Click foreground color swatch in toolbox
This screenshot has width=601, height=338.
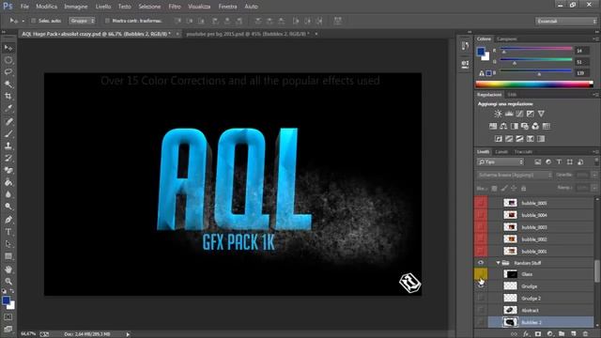pyautogui.click(x=6, y=300)
